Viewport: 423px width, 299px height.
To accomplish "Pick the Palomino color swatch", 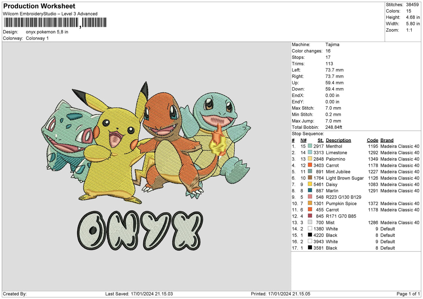I will tap(310, 159).
